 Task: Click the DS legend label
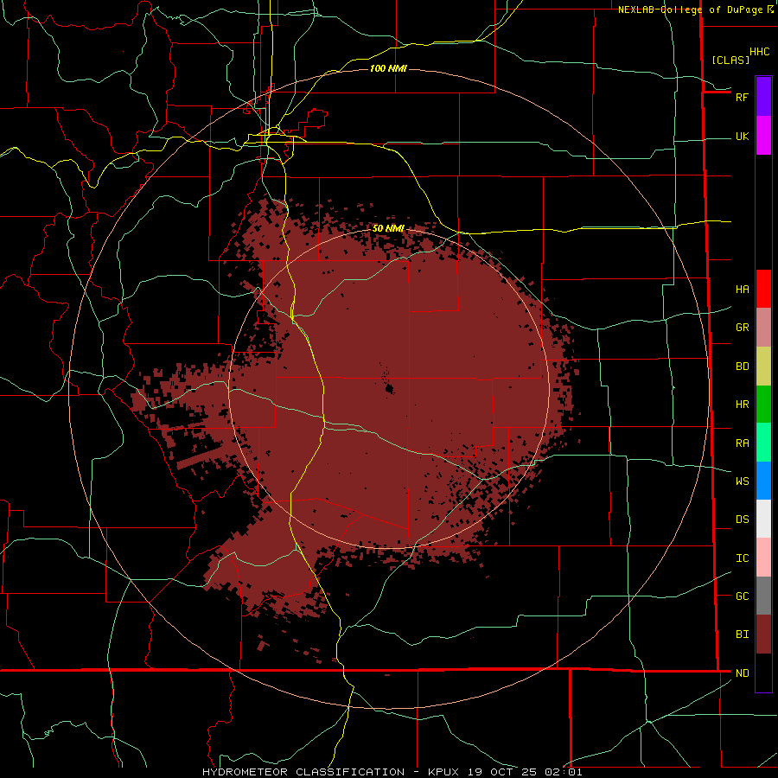742,520
